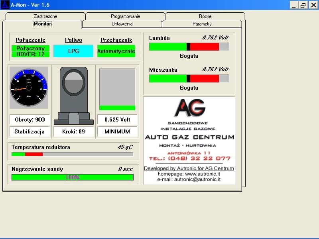The image size is (319, 239).
Task: Click the AG flame logo
Action: click(x=189, y=108)
